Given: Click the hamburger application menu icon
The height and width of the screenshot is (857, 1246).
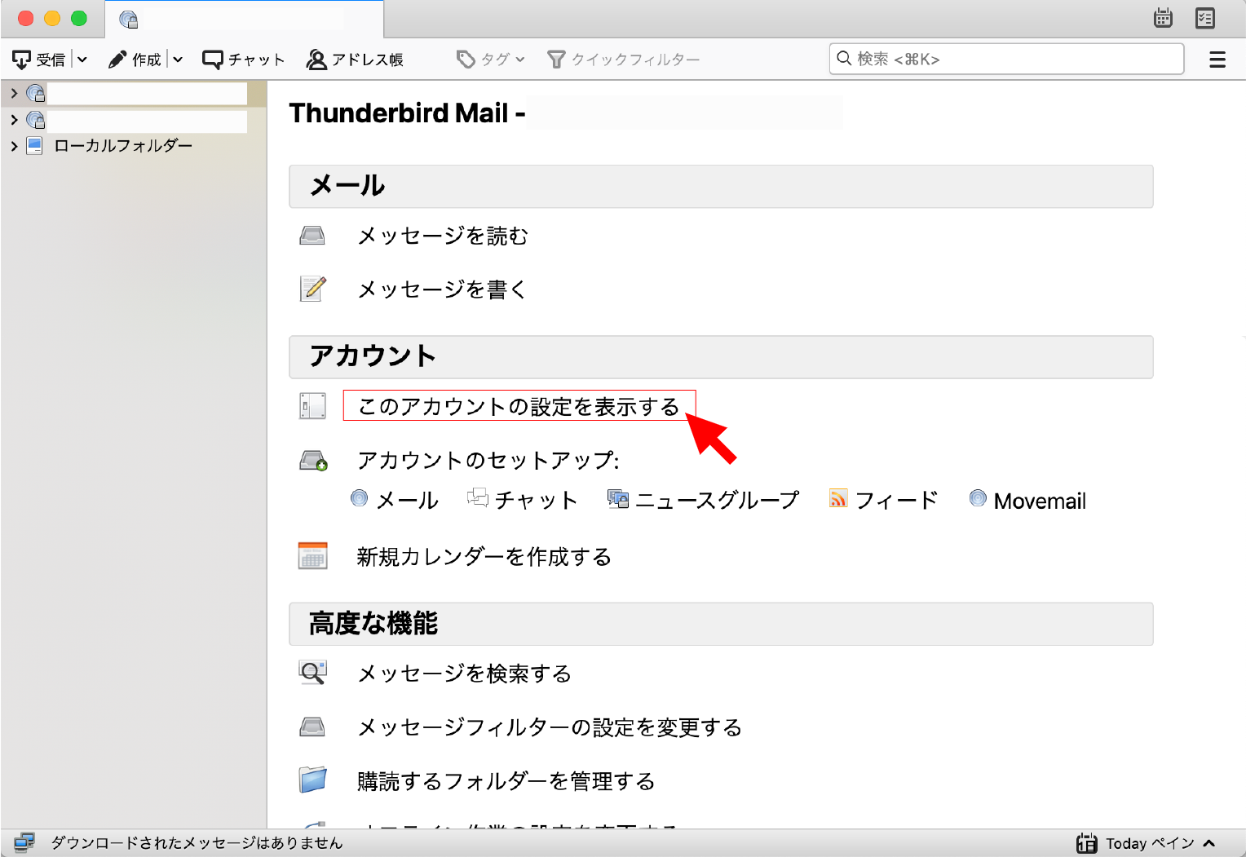Looking at the screenshot, I should [1217, 60].
